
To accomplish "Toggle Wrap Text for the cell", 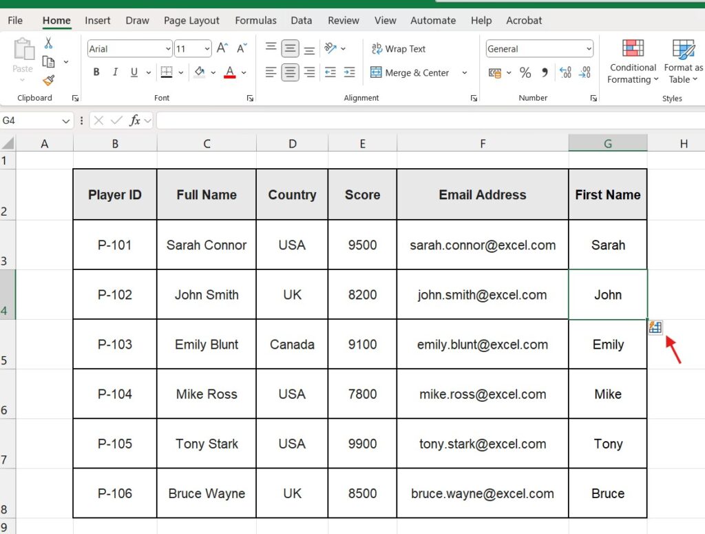I will pyautogui.click(x=398, y=49).
